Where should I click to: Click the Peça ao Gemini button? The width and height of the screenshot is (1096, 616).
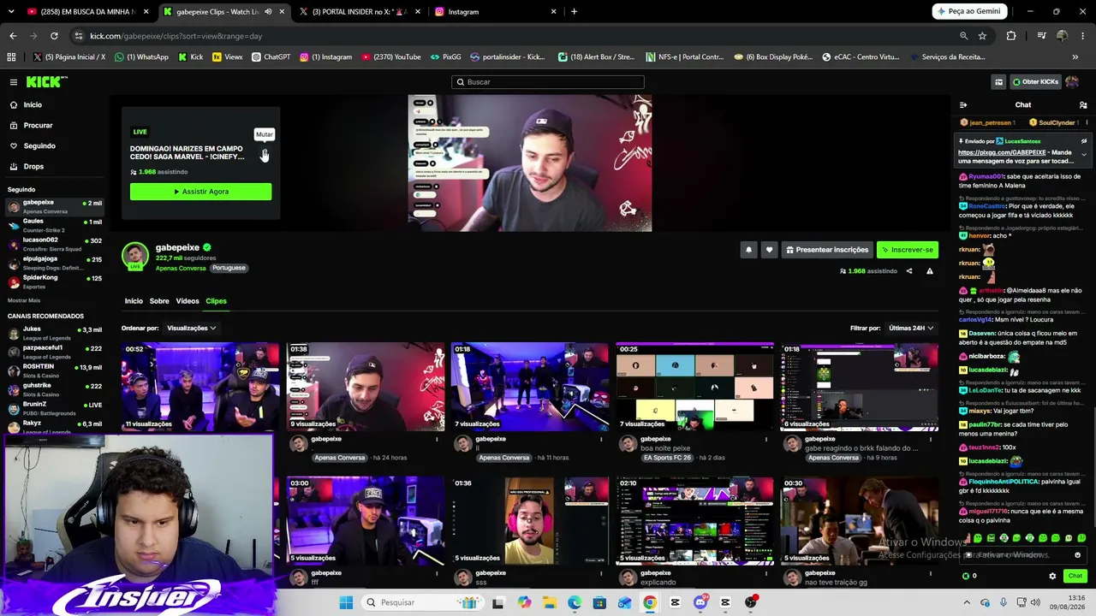[968, 11]
